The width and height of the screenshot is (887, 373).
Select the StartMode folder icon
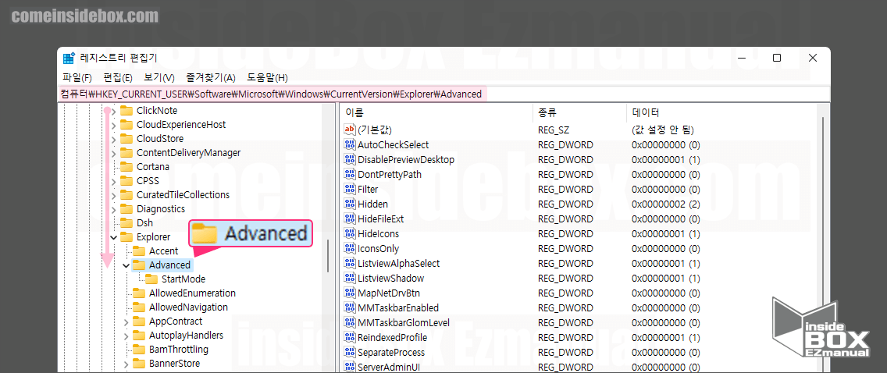[x=151, y=279]
